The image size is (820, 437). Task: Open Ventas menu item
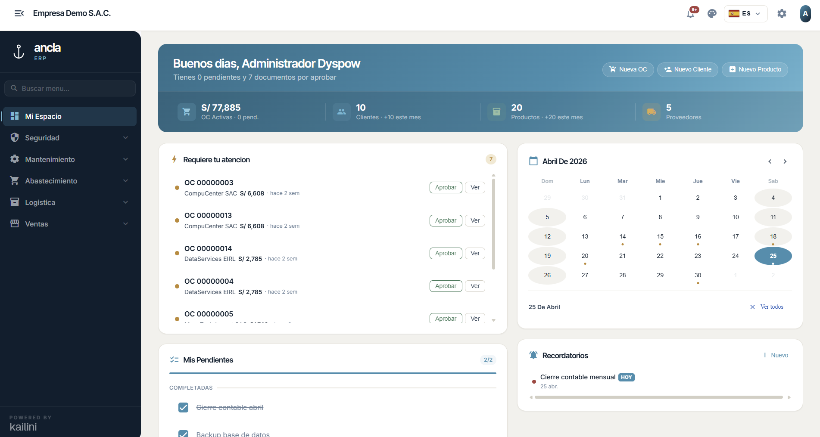pyautogui.click(x=70, y=224)
